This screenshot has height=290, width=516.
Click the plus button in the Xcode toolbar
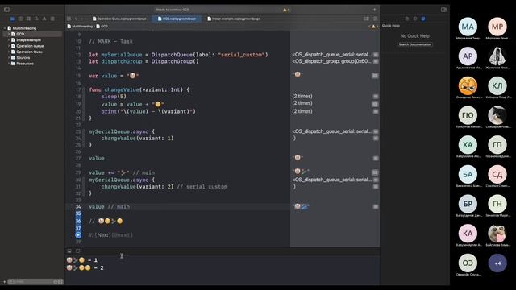tap(374, 10)
